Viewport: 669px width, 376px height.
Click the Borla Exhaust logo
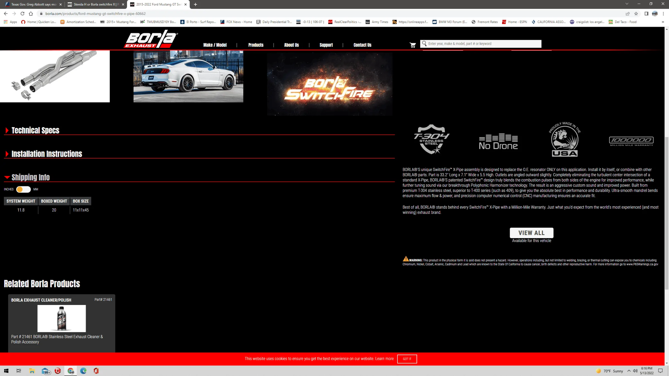pyautogui.click(x=151, y=39)
